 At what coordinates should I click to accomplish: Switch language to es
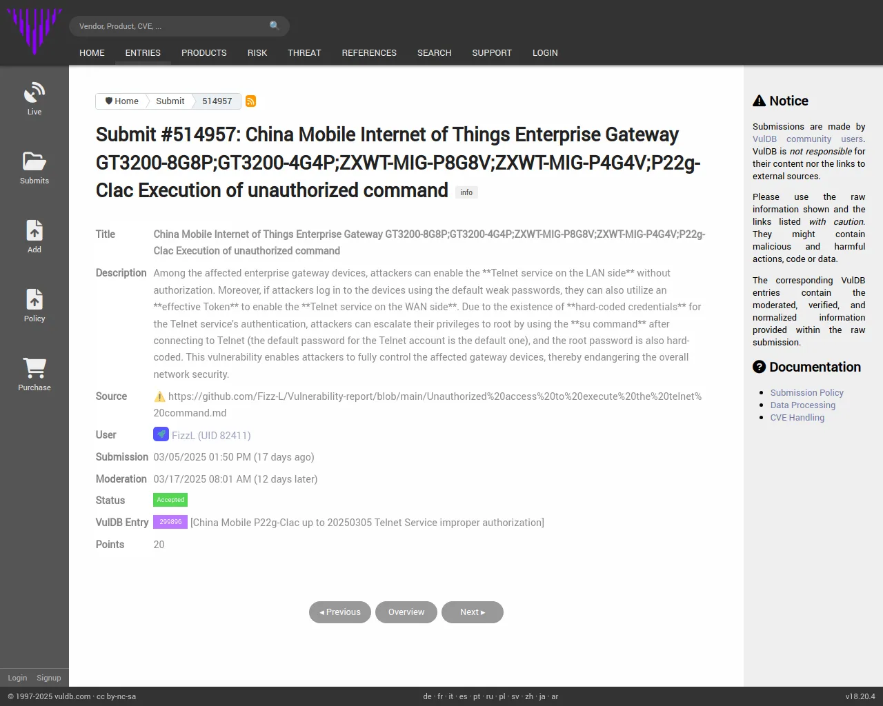pyautogui.click(x=463, y=696)
